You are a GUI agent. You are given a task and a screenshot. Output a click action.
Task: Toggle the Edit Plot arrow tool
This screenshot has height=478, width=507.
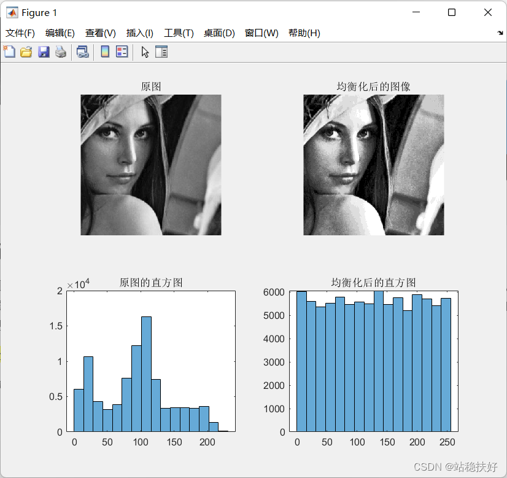click(x=145, y=52)
